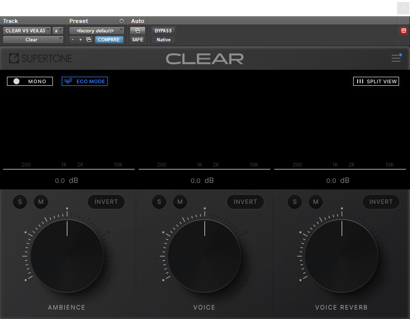Invert the Voice Reverb channel
Screen dimensions: 410x319
coord(381,202)
